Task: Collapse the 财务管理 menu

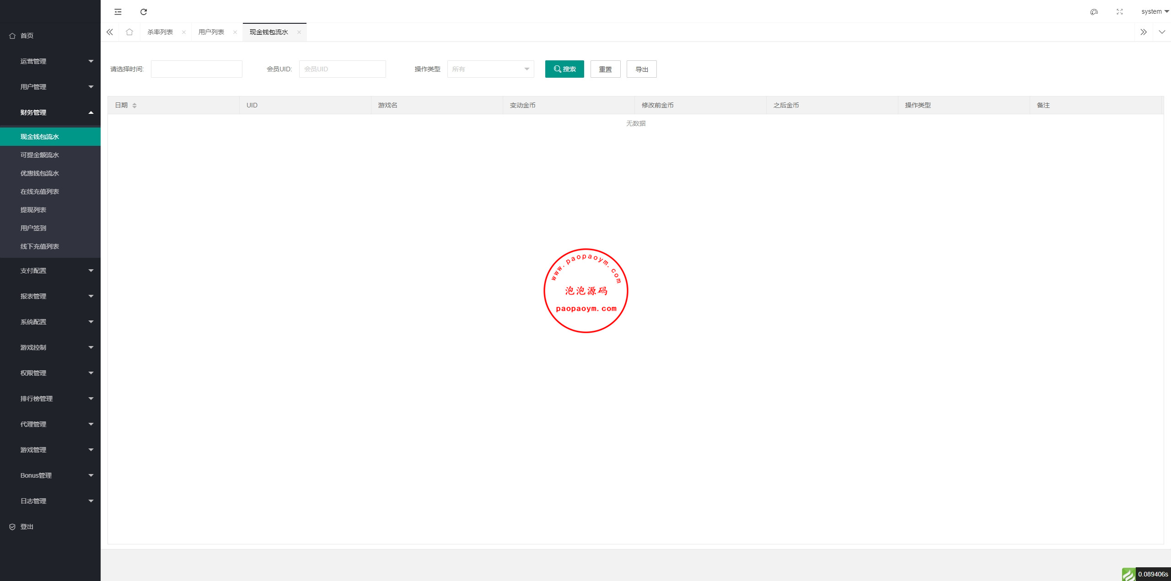Action: point(50,112)
